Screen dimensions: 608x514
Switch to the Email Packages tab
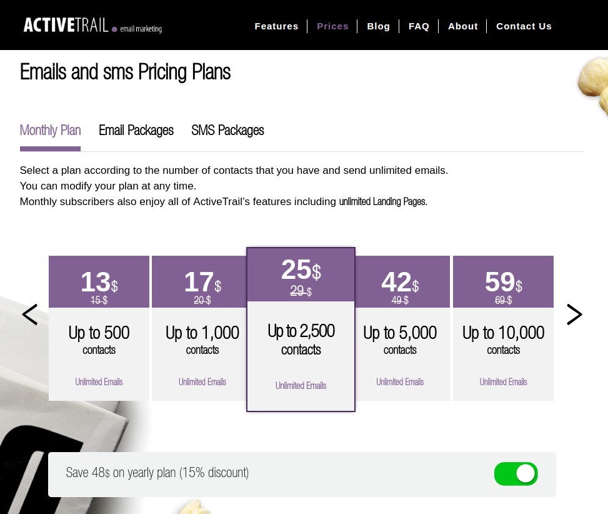click(136, 131)
